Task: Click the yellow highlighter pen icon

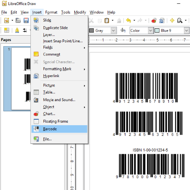Action: pyautogui.click(x=17, y=30)
